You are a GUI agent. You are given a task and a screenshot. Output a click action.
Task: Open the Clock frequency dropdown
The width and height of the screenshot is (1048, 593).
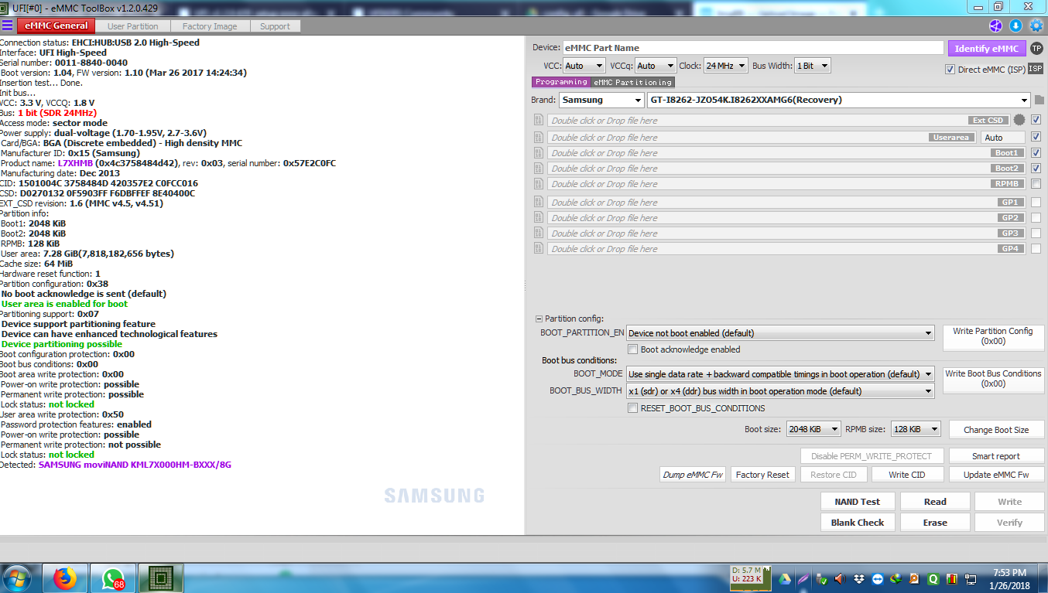pos(726,66)
